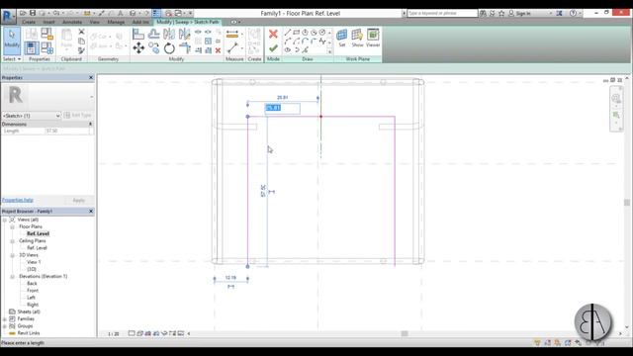
Task: Collapse the Views (all) tree node
Action: point(4,220)
